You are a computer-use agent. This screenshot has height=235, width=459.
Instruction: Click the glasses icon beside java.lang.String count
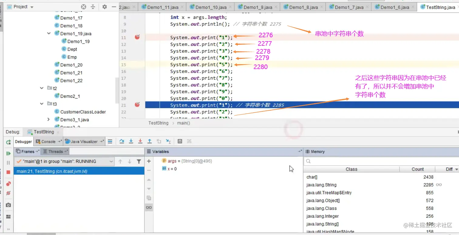coord(439,185)
